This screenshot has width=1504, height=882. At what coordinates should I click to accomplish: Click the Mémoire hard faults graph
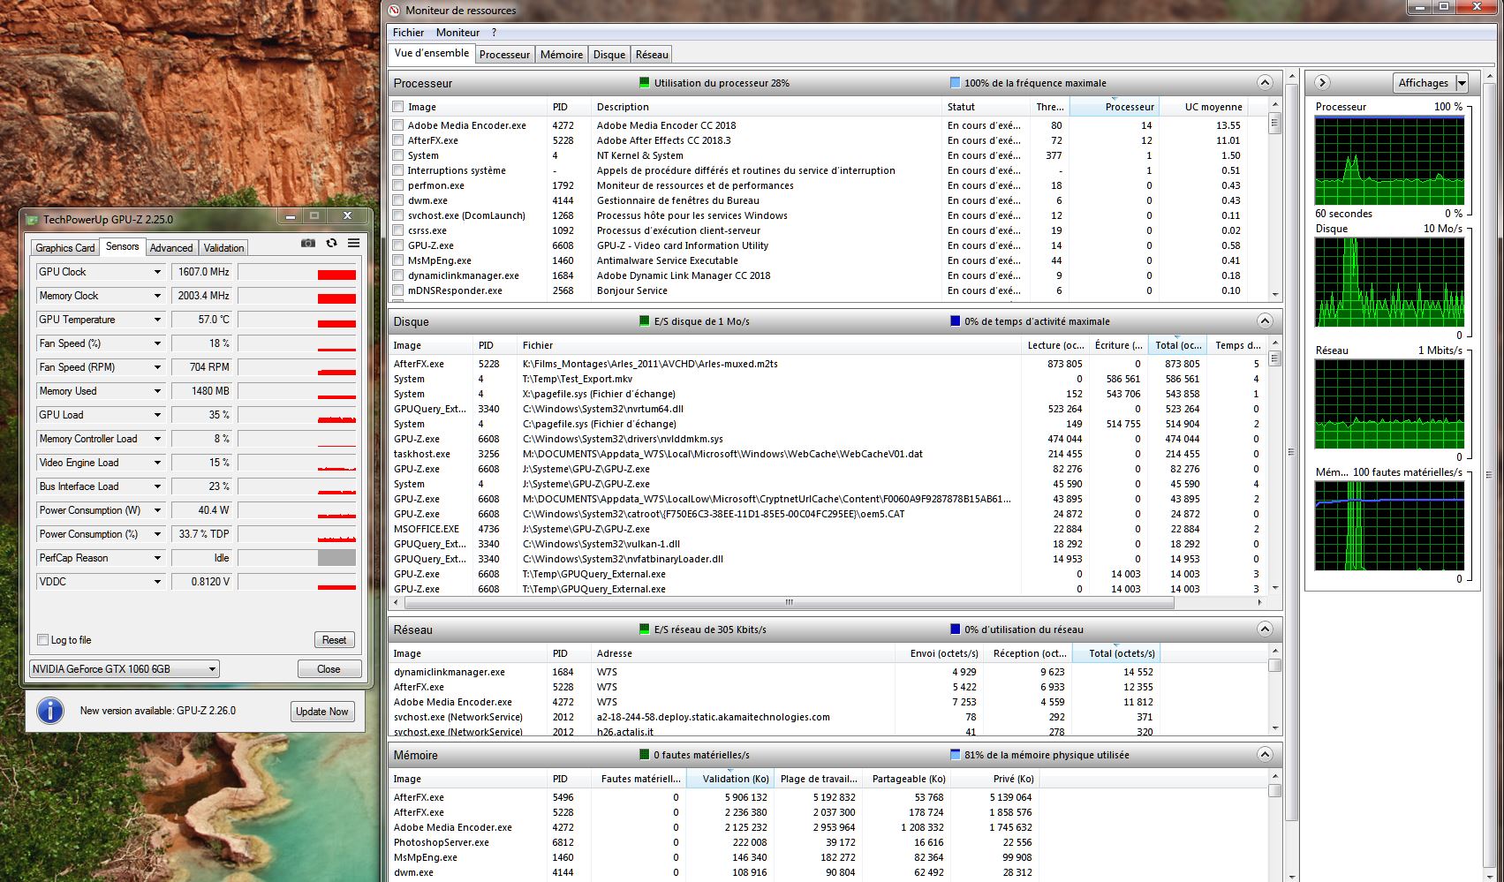[x=1389, y=525]
